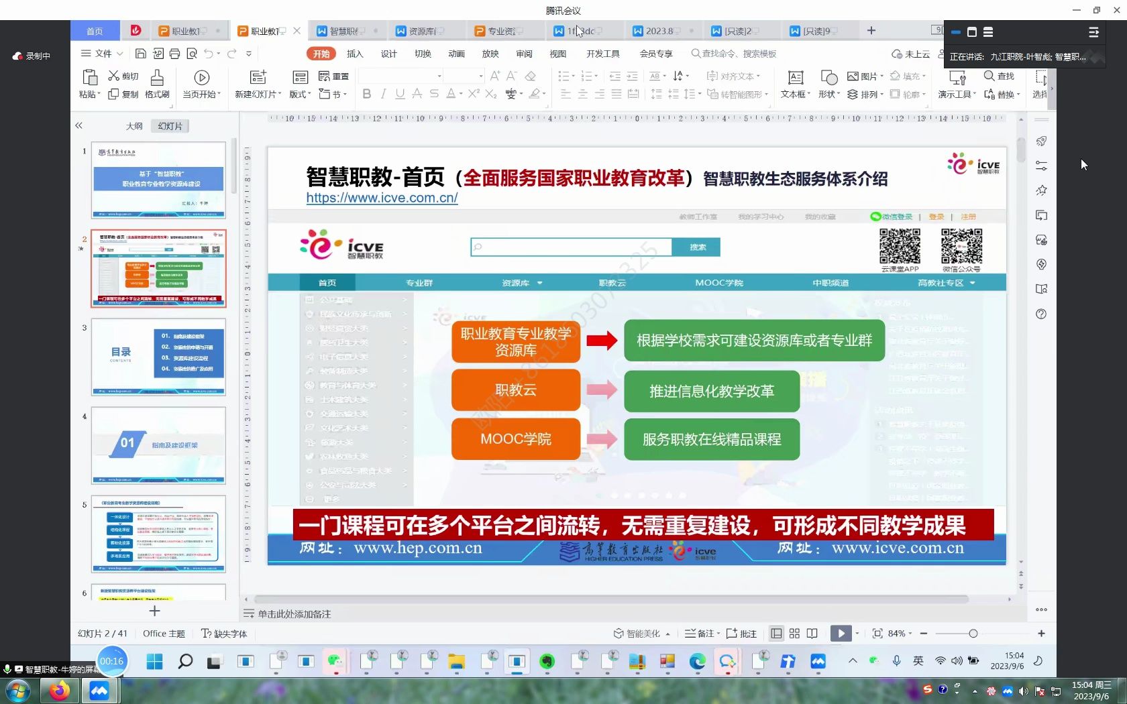Expand the quick access toolbar customize arrow
Viewport: 1127px width, 704px height.
point(249,54)
